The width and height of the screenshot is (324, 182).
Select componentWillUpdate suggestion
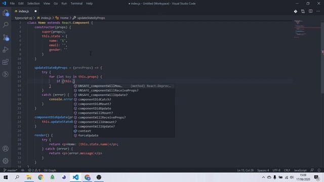coord(124,126)
